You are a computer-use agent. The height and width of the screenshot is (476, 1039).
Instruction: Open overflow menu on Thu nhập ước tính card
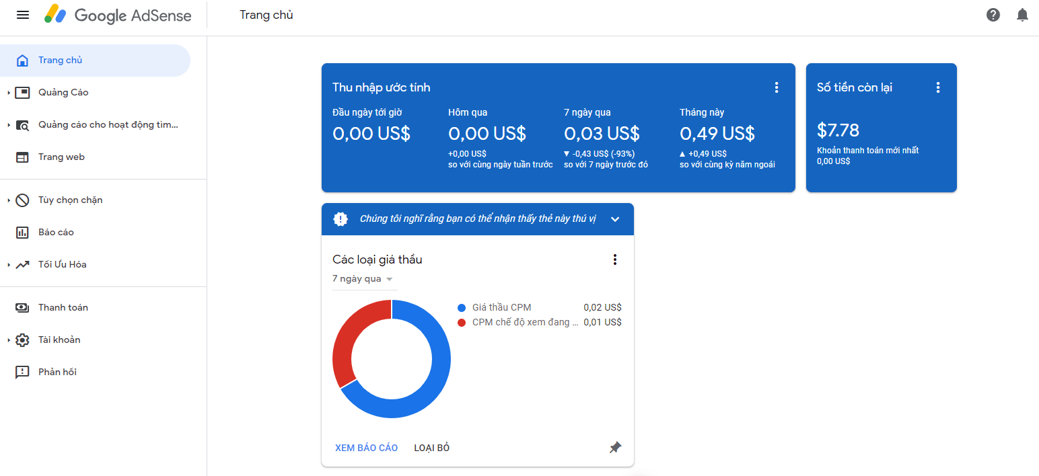click(777, 87)
